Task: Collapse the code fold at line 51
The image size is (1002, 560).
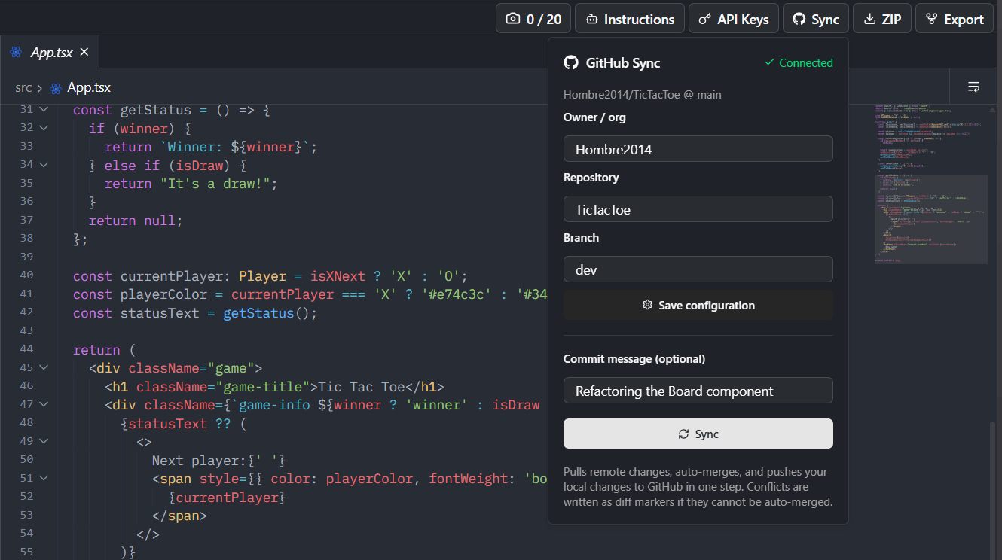Action: 44,479
